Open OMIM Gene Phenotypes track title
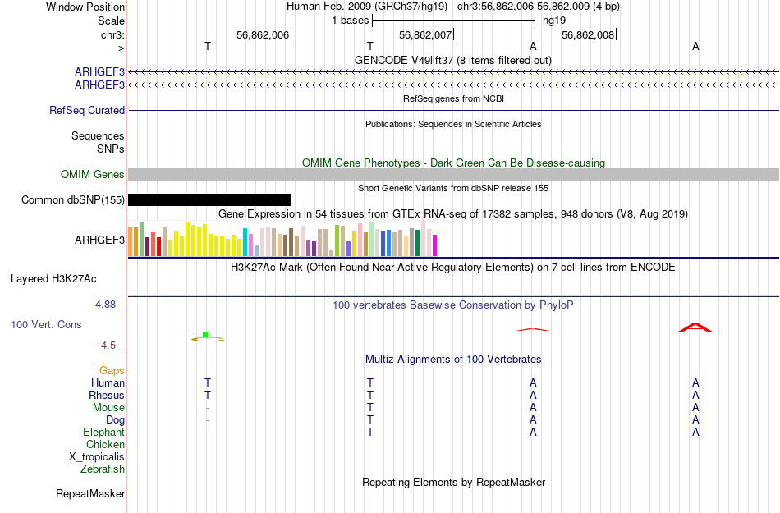The image size is (780, 513). [453, 163]
